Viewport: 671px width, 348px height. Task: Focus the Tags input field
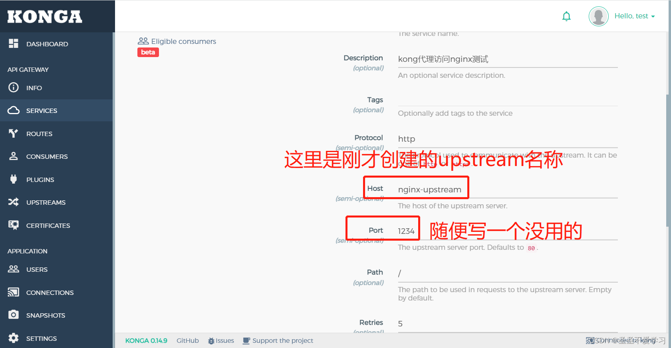(x=508, y=99)
